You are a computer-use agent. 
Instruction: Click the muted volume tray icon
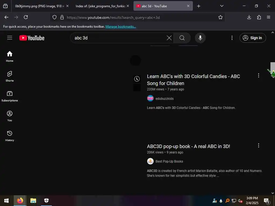coord(240,201)
